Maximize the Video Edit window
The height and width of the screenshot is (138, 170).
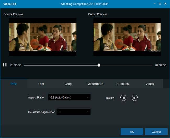click(160, 4)
